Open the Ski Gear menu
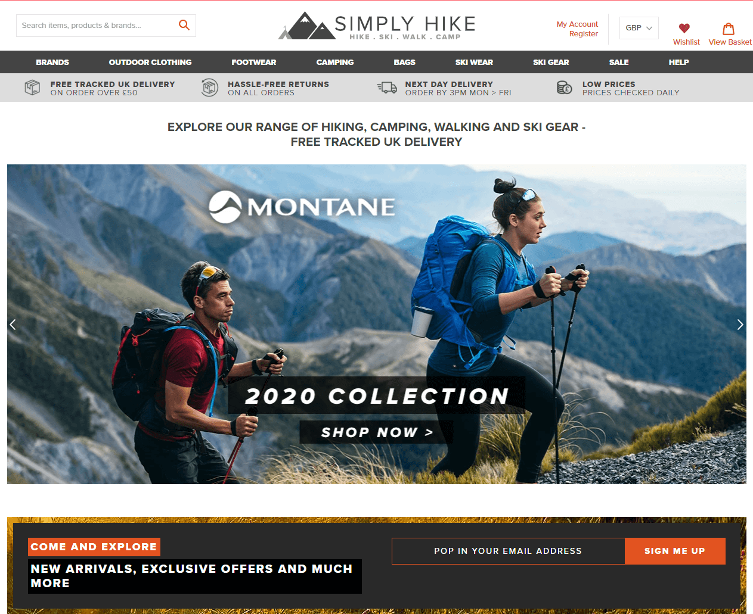 (551, 62)
